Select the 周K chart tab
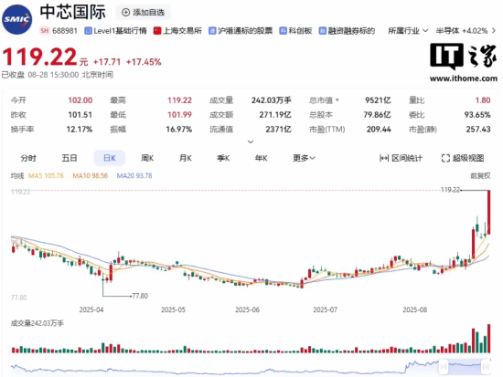This screenshot has width=503, height=377. (147, 158)
